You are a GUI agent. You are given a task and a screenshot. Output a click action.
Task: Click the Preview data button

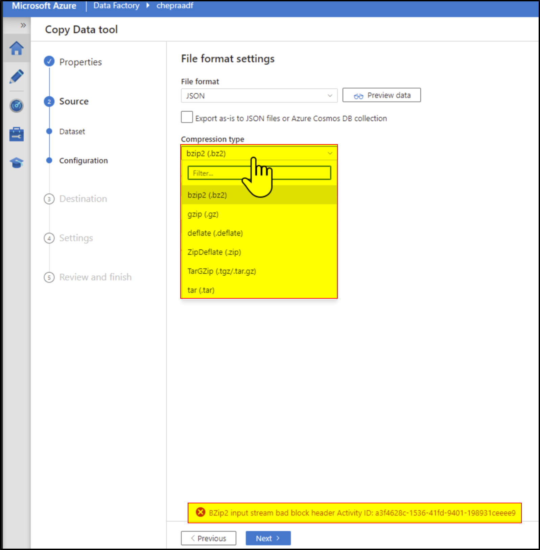click(x=381, y=95)
